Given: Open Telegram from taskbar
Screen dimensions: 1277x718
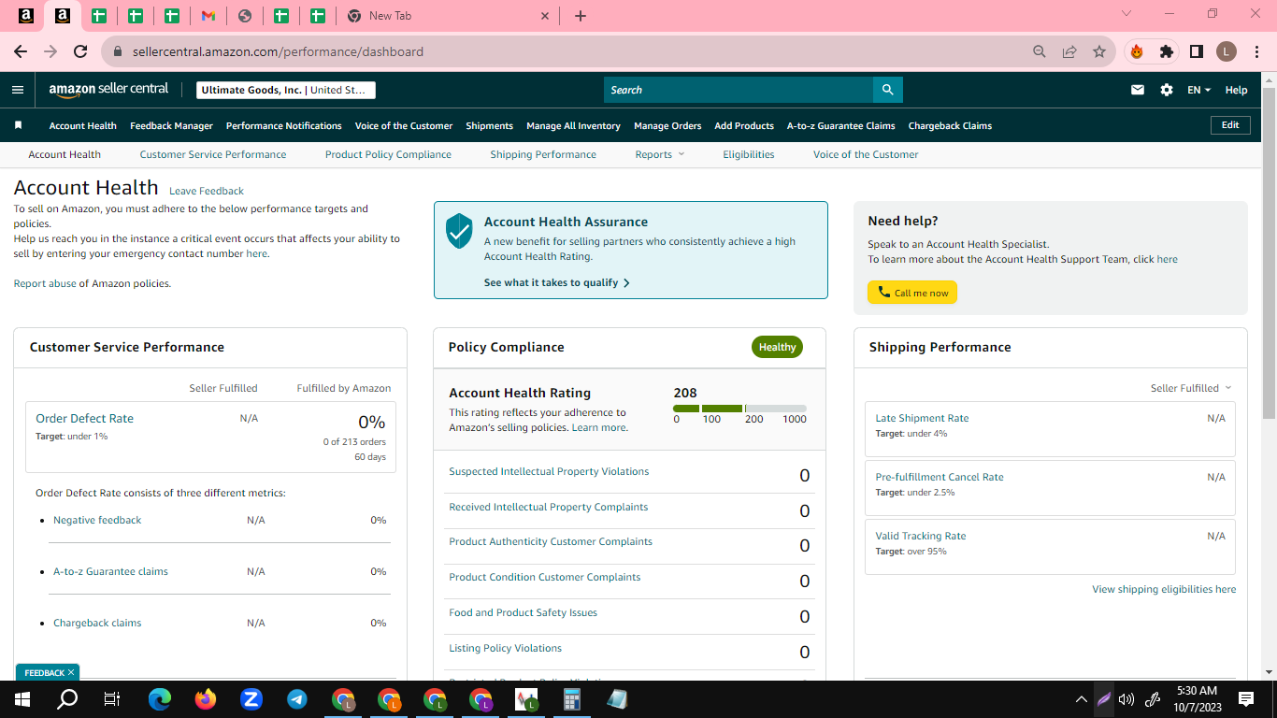Looking at the screenshot, I should click(297, 698).
